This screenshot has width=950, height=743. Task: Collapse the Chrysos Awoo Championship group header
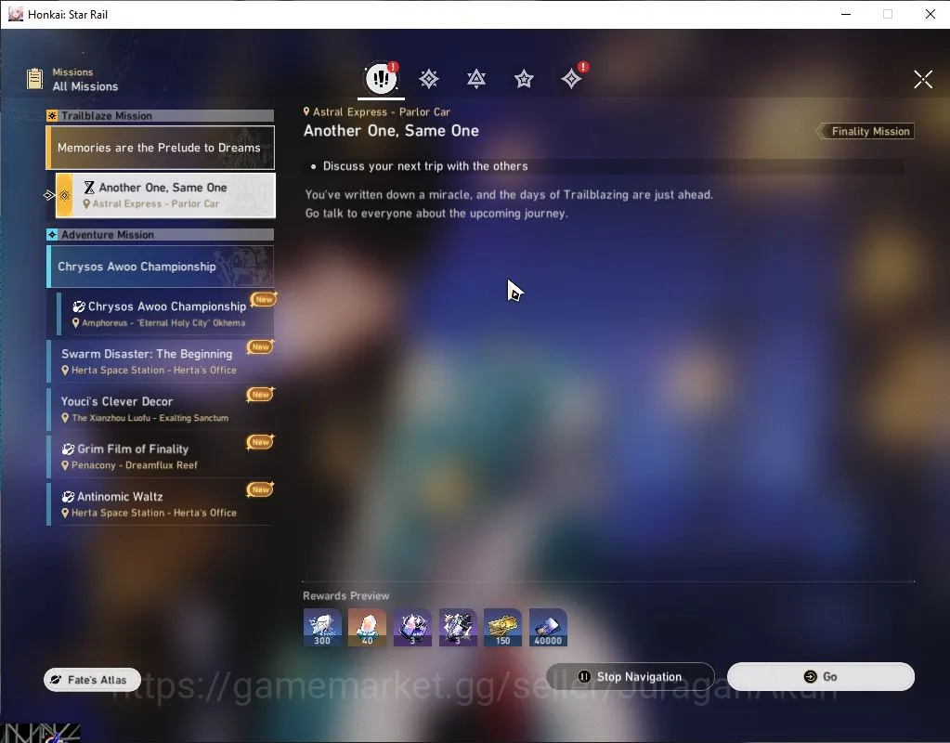pos(161,267)
